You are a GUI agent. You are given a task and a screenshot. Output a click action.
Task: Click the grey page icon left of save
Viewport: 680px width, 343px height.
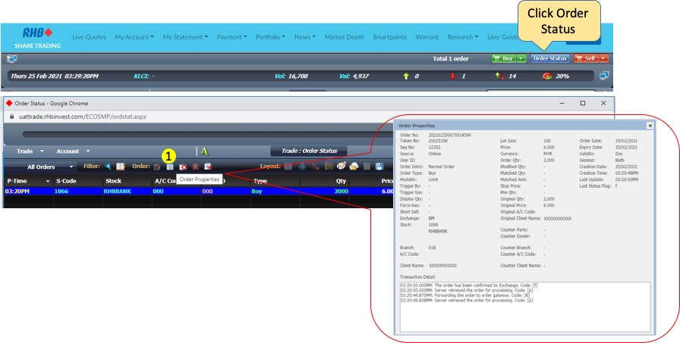click(367, 167)
